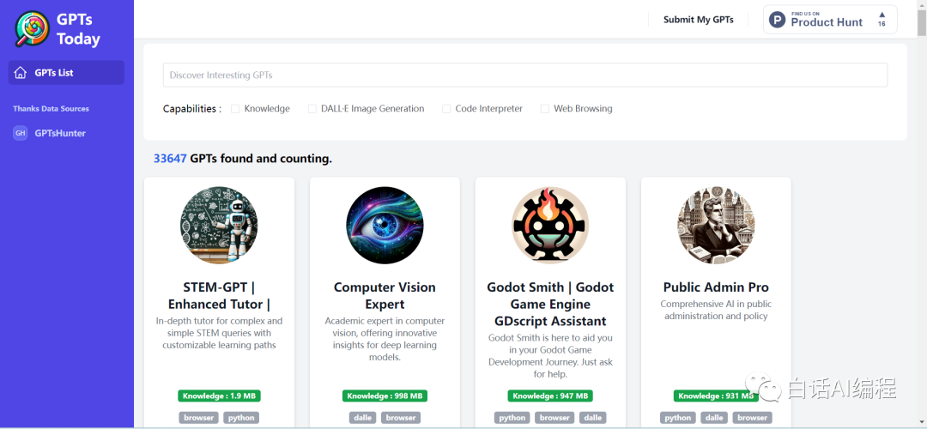Click the GH icon beside GPTsHunter
927x429 pixels.
point(20,133)
